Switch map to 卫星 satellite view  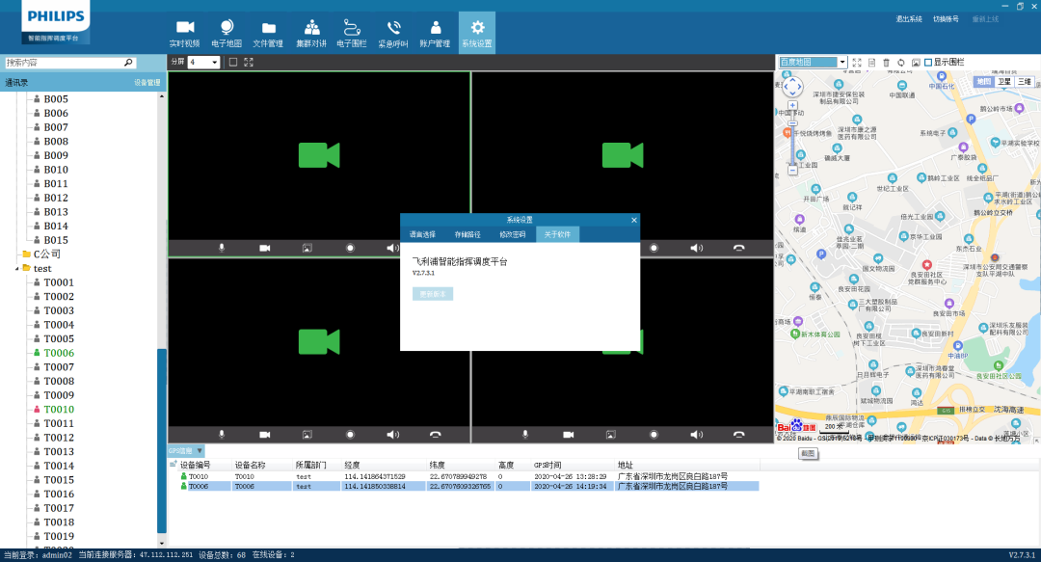click(1004, 82)
